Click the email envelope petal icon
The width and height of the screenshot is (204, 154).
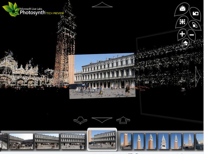[182, 9]
